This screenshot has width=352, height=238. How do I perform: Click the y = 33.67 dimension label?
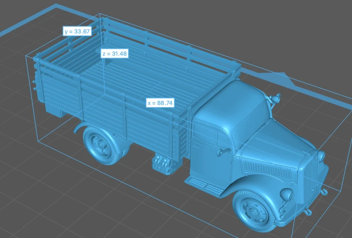click(x=77, y=31)
